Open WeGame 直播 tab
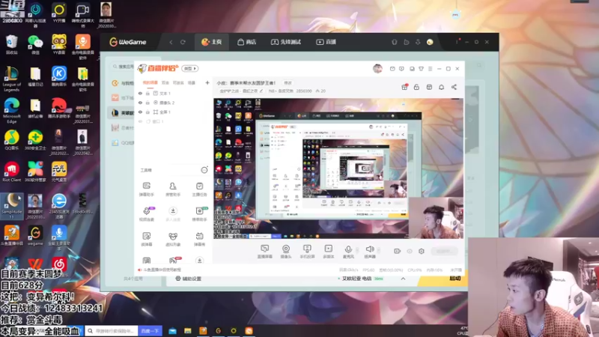 point(326,42)
